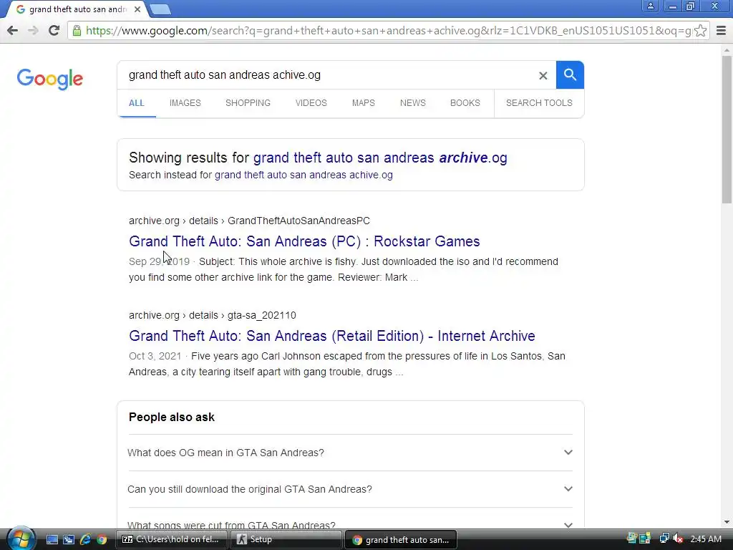Open the SHOPPING tab

point(248,103)
